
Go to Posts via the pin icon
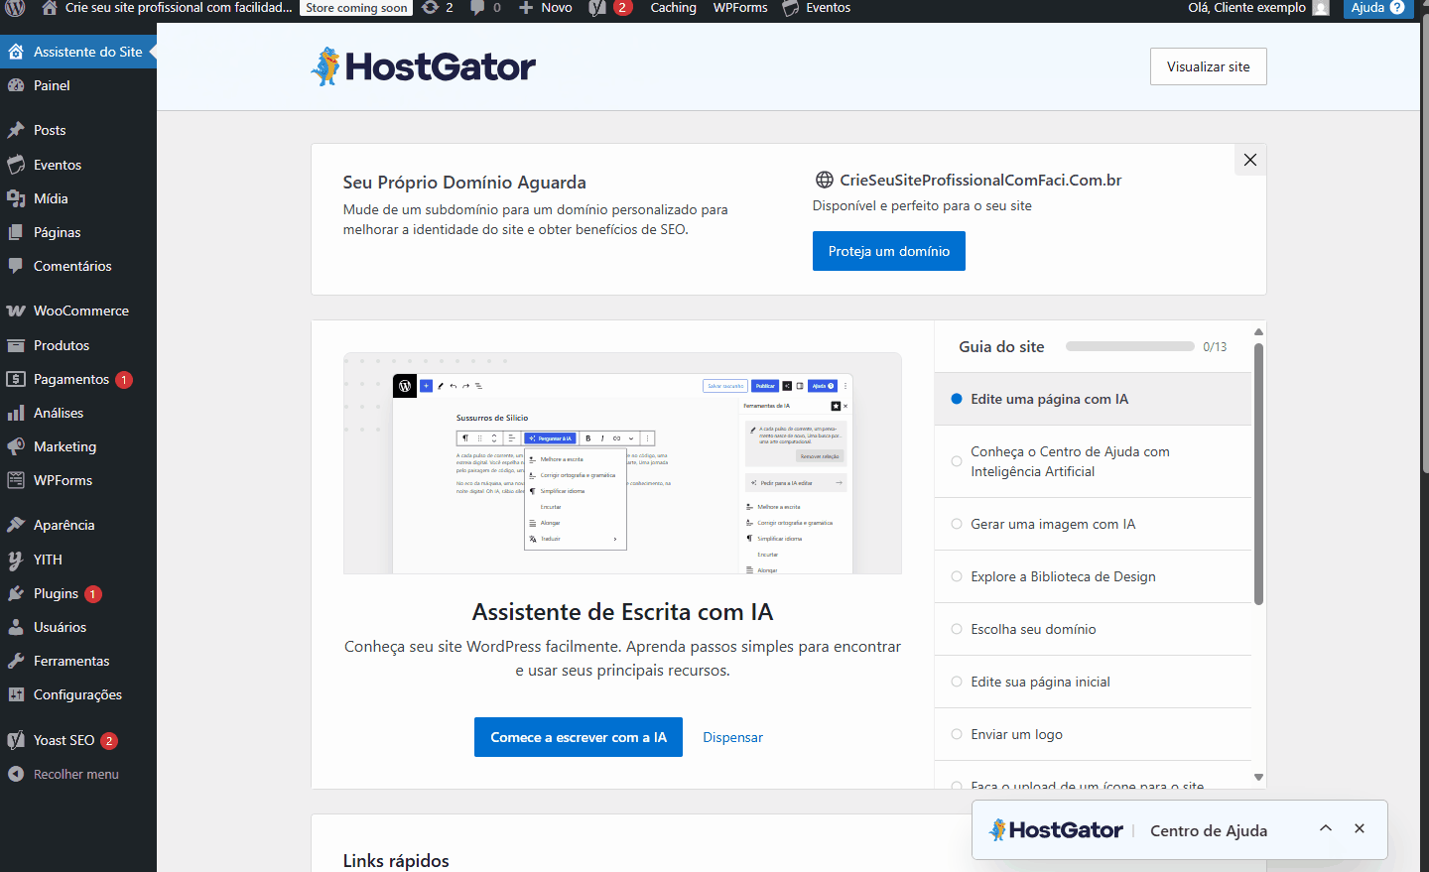coord(16,130)
